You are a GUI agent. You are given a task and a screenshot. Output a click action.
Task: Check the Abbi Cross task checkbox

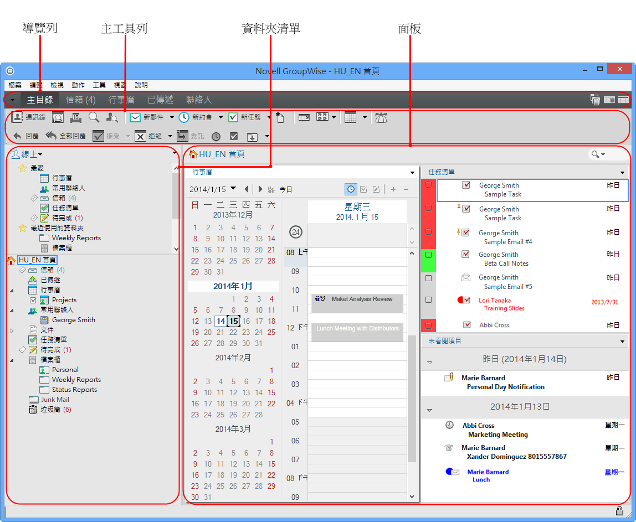tap(428, 325)
